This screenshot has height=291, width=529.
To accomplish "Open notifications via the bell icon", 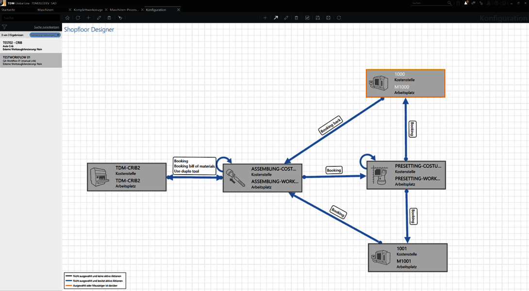I will click(466, 3).
